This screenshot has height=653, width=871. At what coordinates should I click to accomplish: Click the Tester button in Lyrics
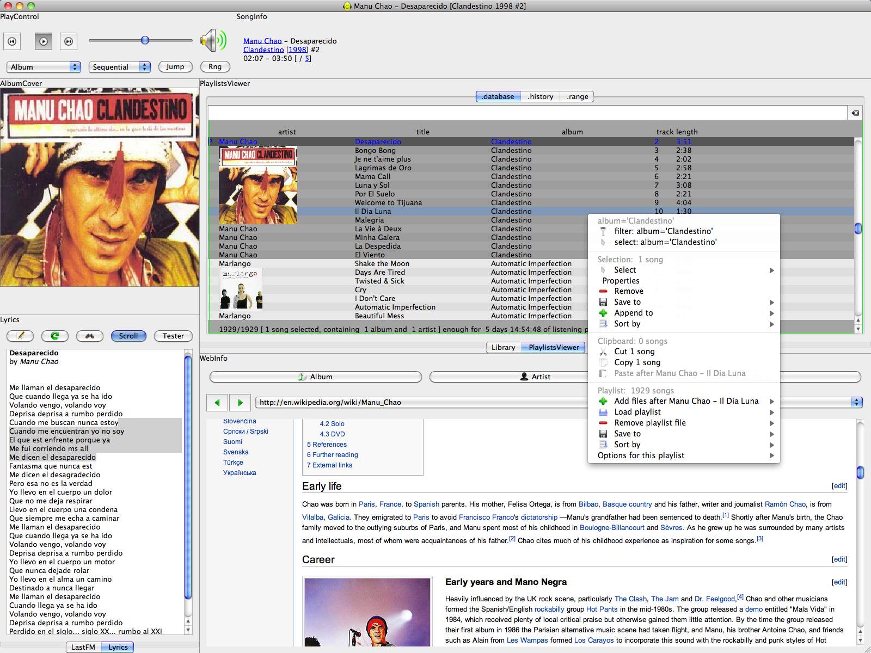173,336
